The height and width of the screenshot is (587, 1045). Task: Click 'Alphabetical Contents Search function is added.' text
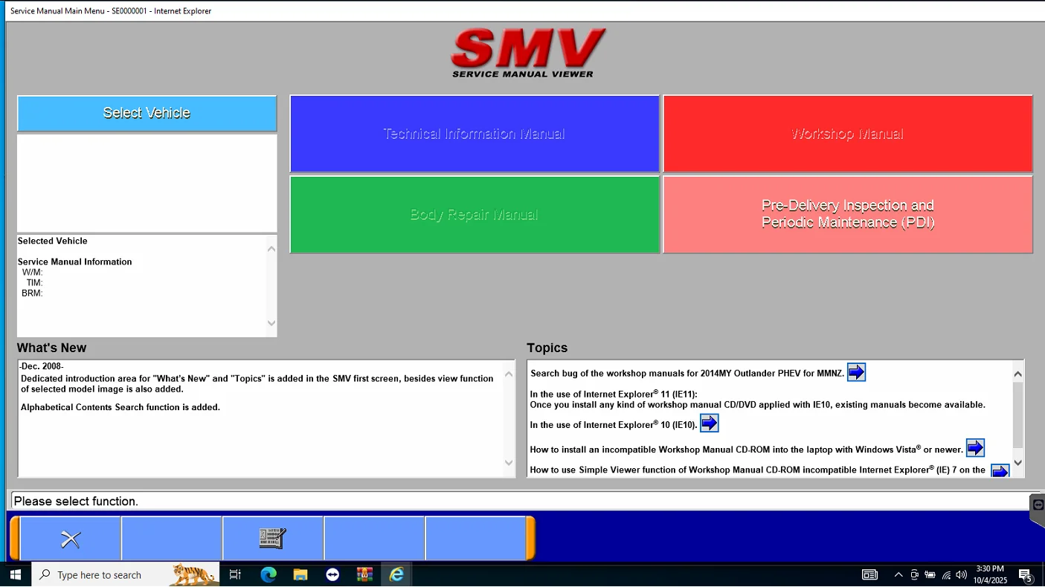point(120,407)
